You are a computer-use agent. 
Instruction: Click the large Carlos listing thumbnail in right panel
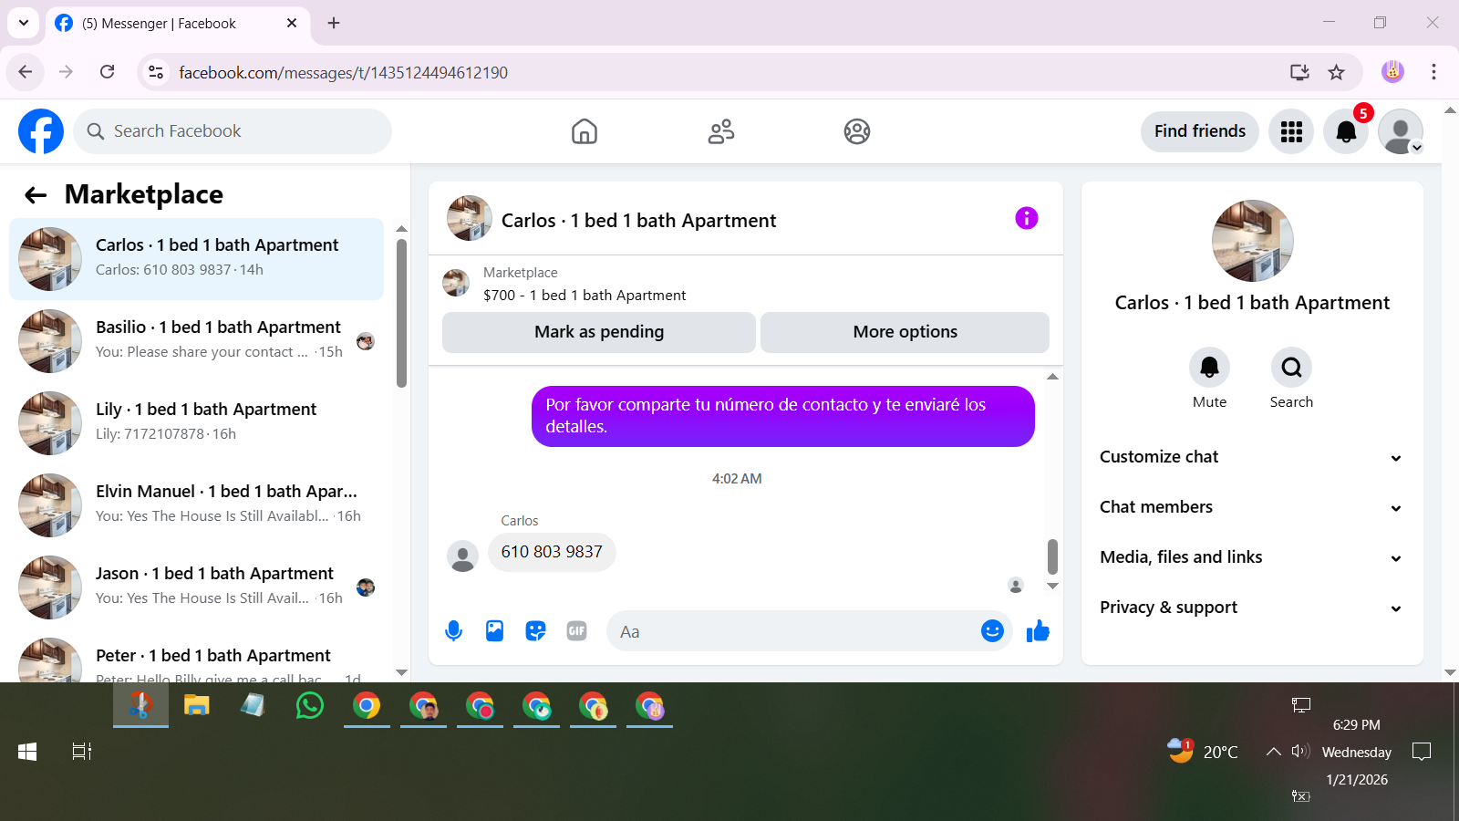click(1253, 241)
